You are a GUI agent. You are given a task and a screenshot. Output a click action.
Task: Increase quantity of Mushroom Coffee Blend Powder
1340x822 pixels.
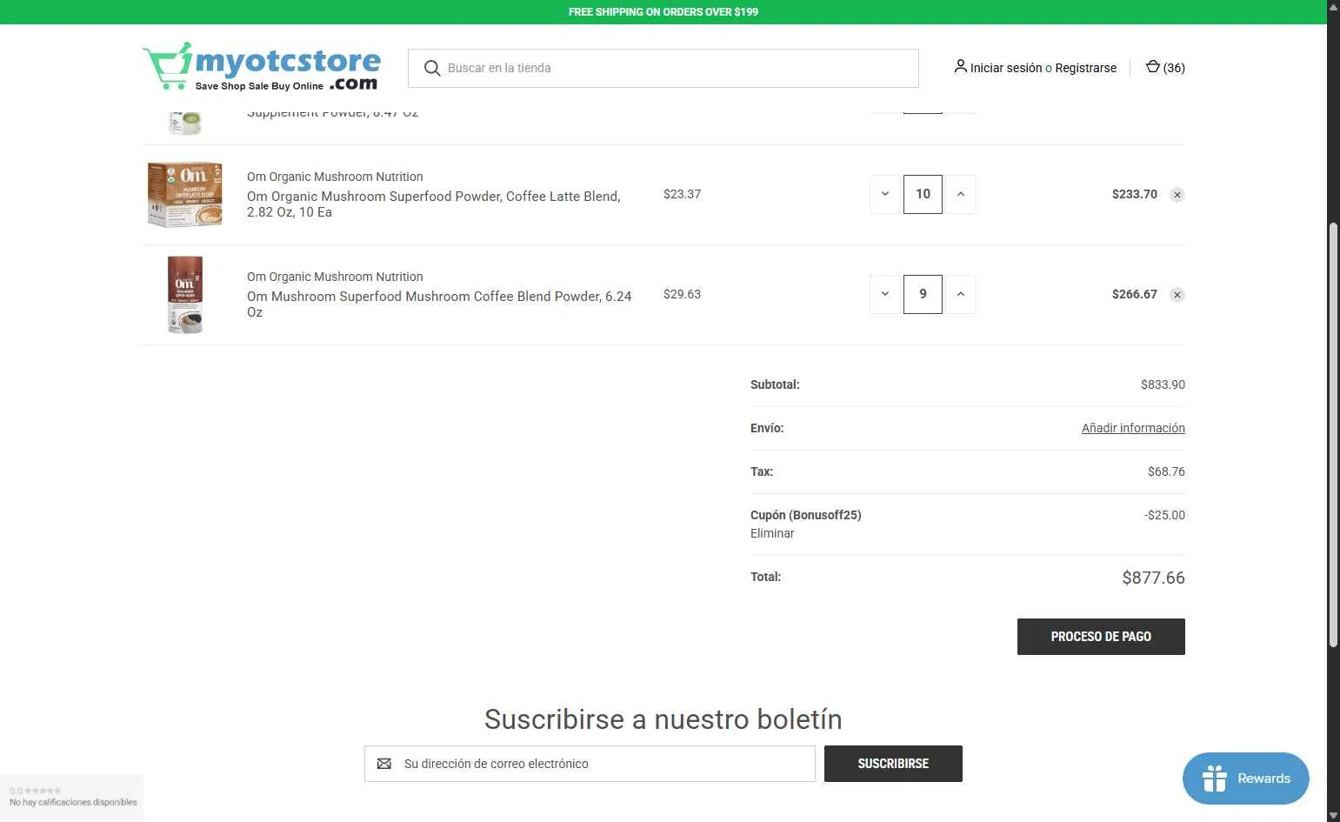961,294
